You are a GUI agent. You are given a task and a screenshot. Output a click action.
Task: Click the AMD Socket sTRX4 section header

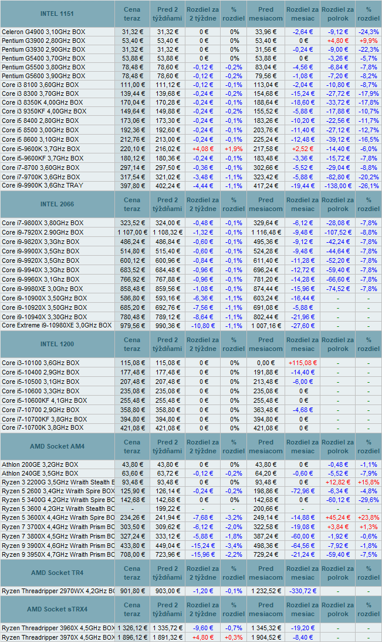click(57, 609)
